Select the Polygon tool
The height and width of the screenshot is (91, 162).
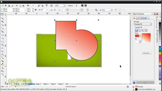click(x=2, y=41)
